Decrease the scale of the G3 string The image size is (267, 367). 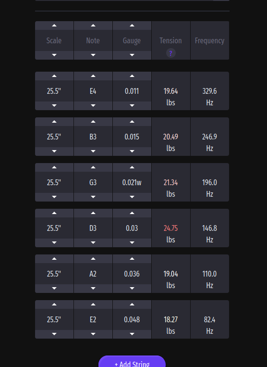pyautogui.click(x=54, y=197)
